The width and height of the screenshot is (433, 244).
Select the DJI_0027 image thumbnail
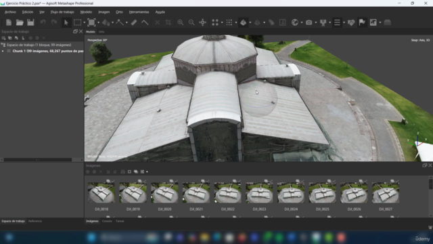pos(385,192)
